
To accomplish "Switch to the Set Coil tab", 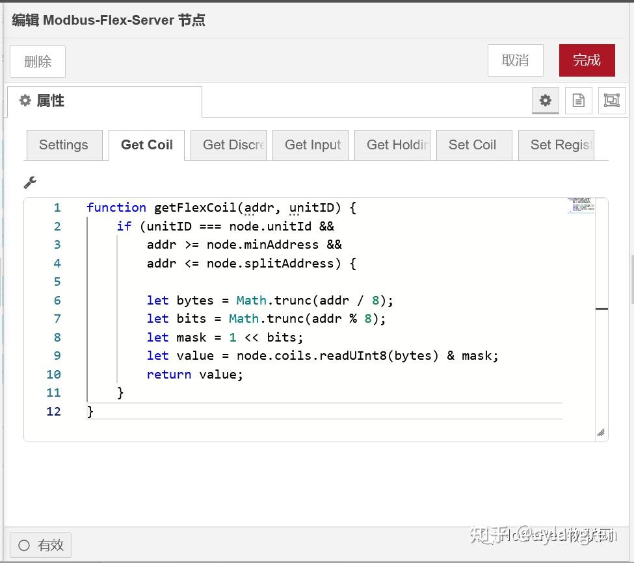I will click(474, 145).
